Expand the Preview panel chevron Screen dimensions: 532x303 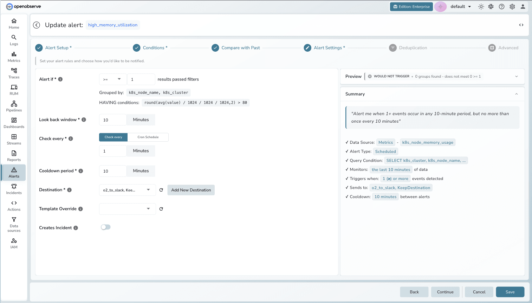point(517,76)
